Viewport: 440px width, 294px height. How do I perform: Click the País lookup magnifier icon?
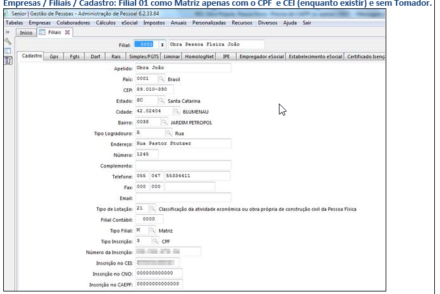pos(161,79)
